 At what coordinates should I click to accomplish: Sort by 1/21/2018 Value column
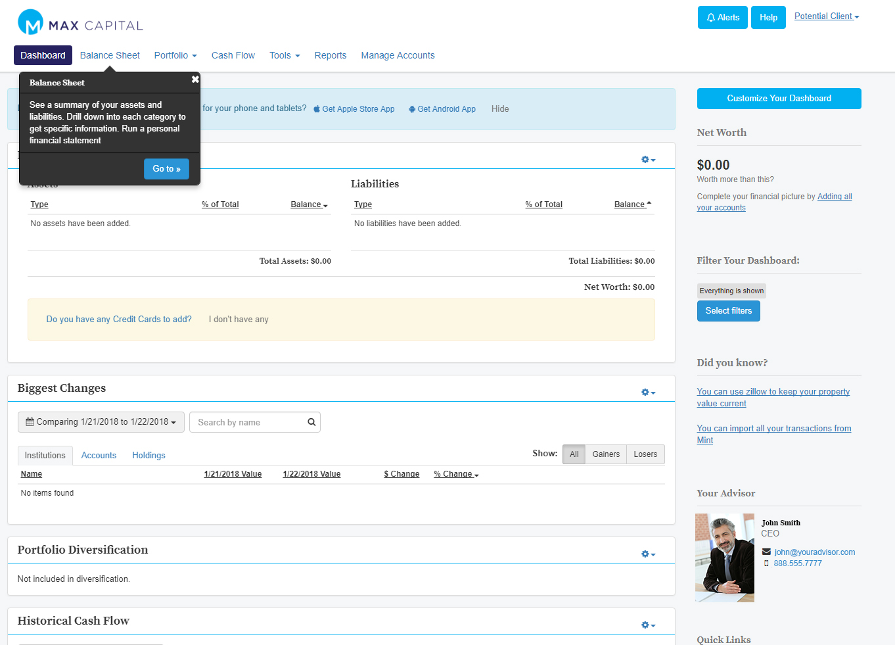[233, 474]
